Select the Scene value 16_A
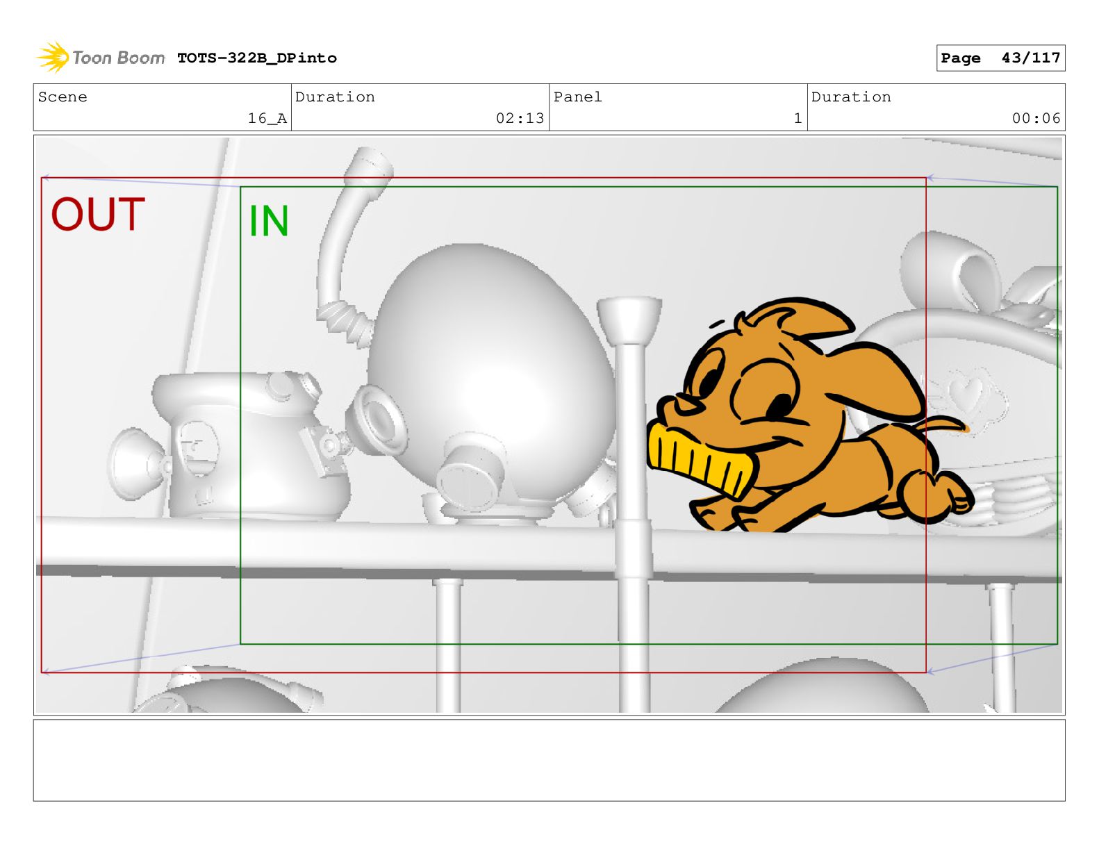 pos(267,119)
